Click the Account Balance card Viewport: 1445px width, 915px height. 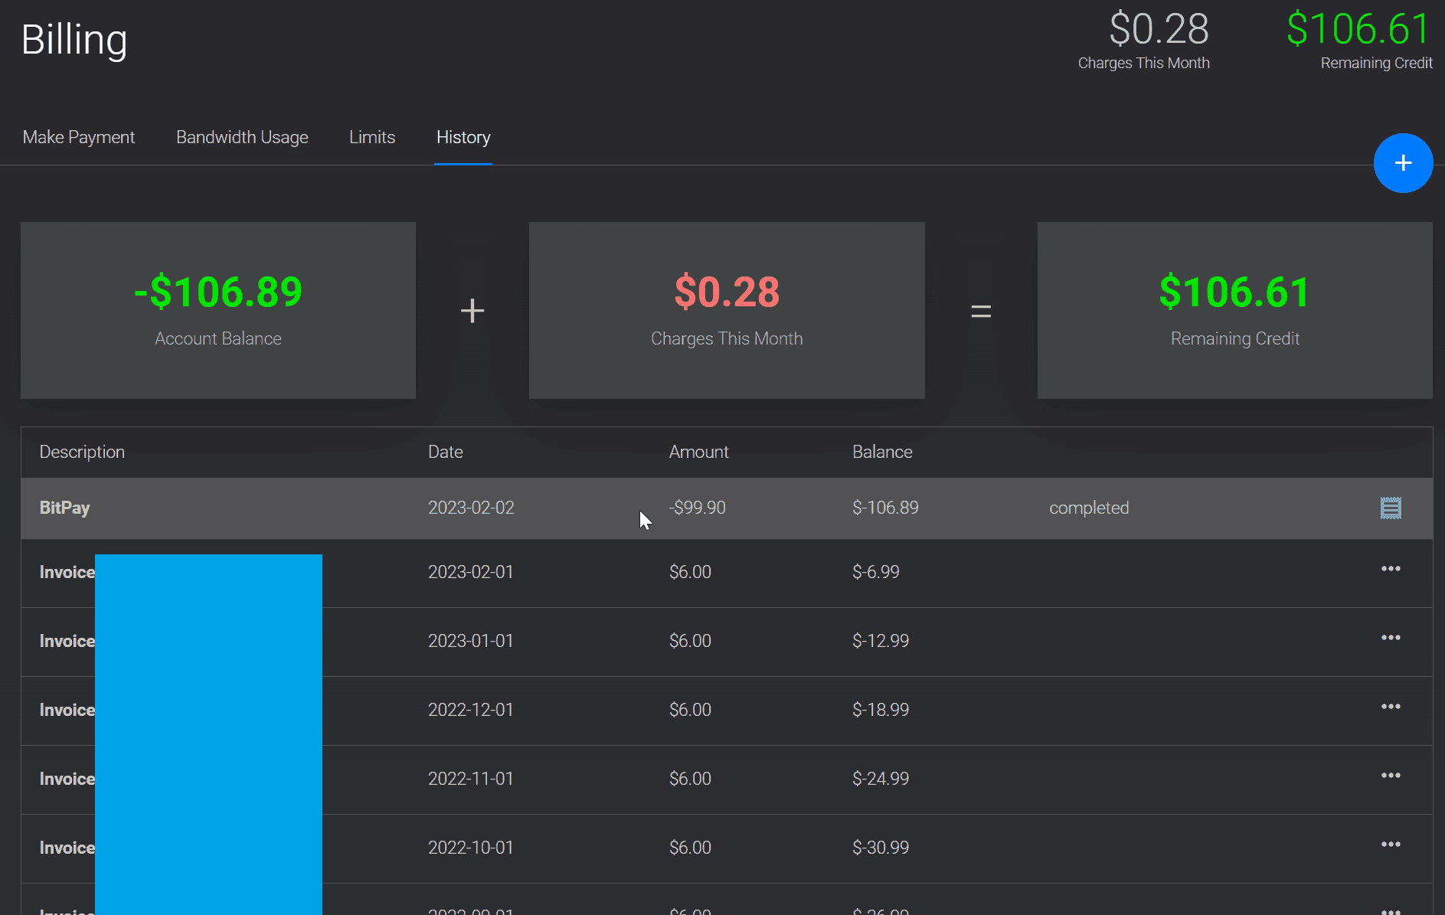[218, 310]
